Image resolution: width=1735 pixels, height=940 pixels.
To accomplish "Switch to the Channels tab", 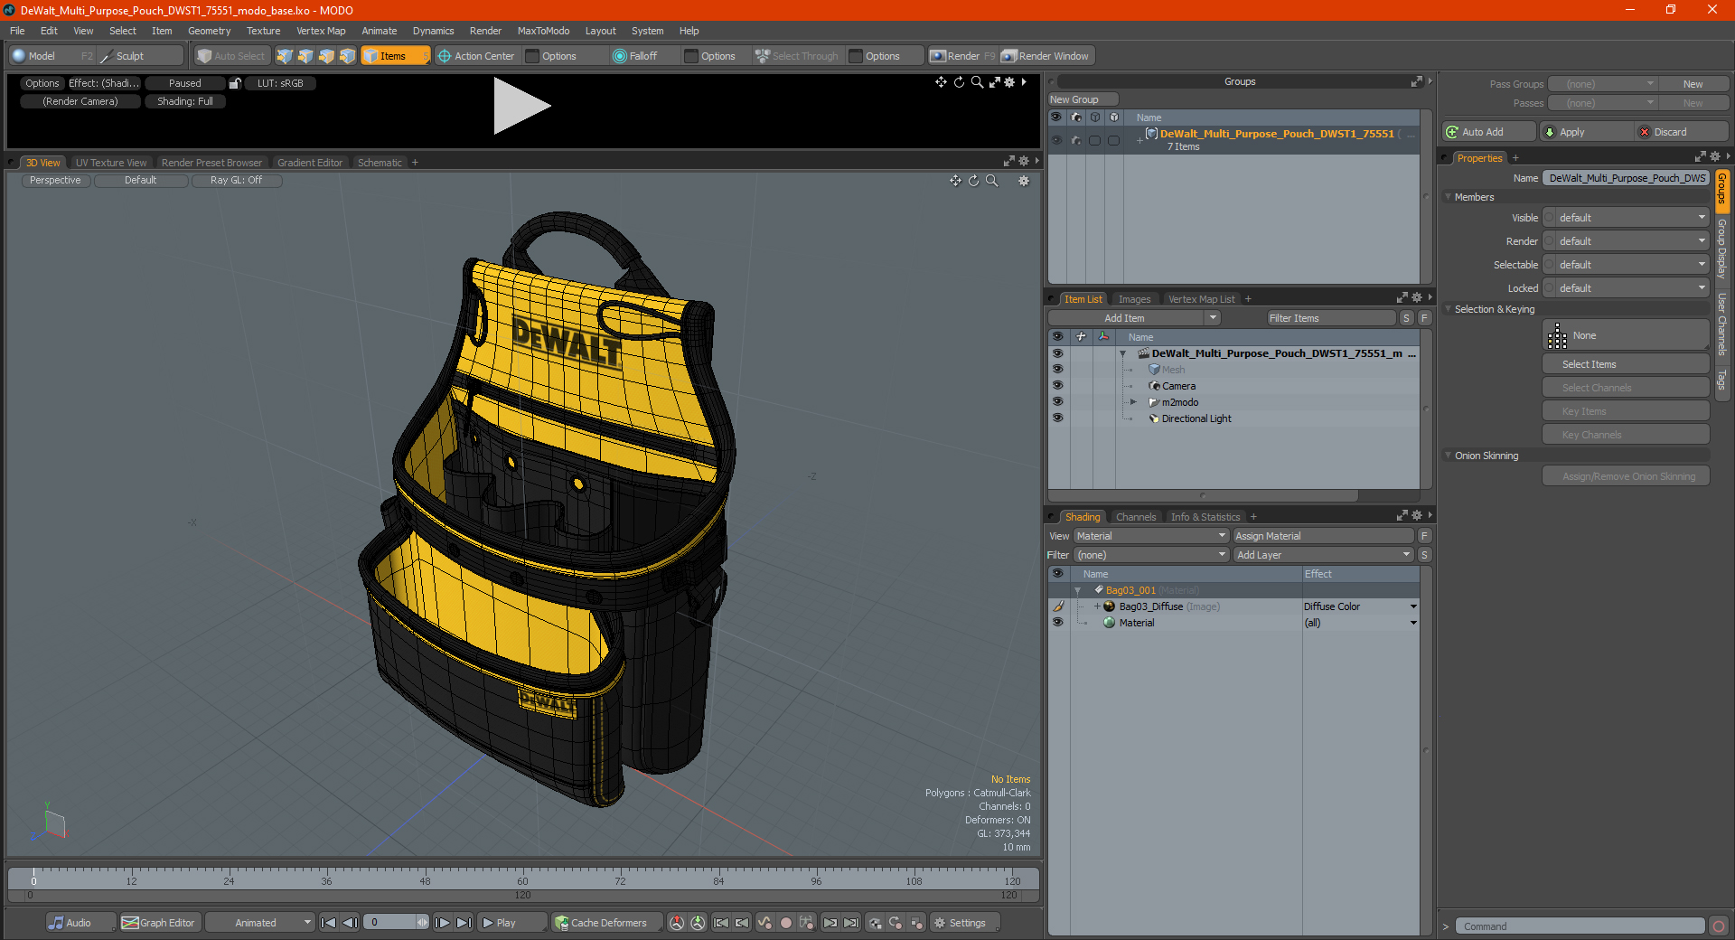I will [1136, 517].
